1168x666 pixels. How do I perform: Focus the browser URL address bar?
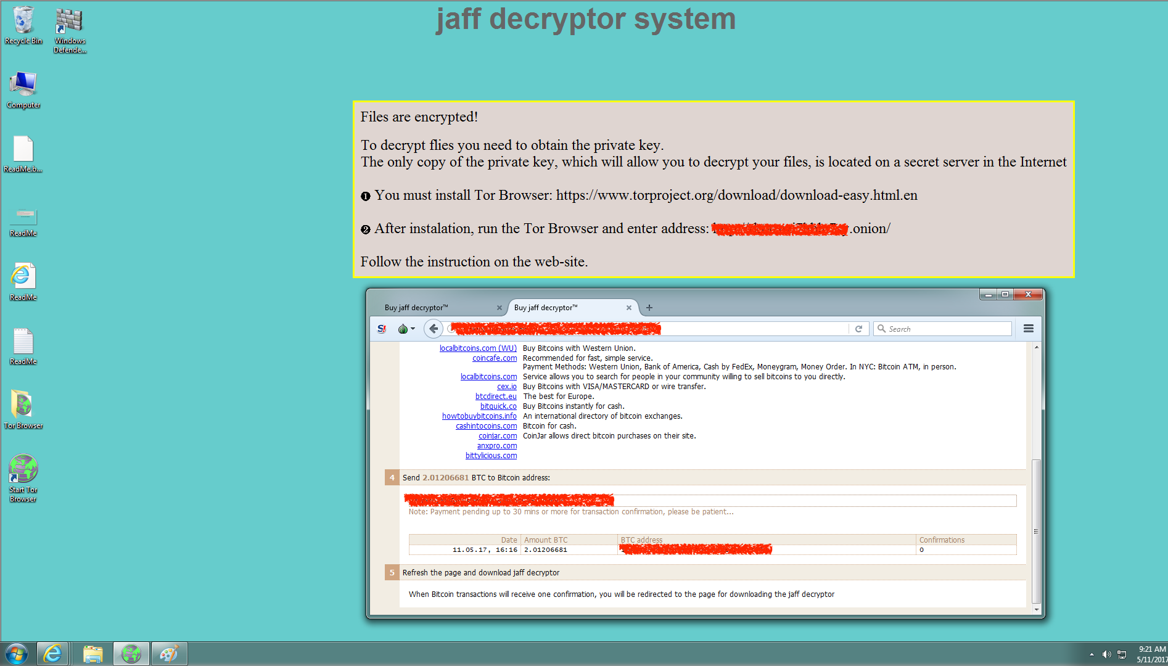click(648, 329)
